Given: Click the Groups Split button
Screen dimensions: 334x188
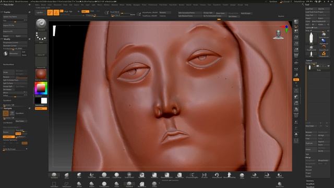Looking at the screenshot, I should (x=208, y=13).
